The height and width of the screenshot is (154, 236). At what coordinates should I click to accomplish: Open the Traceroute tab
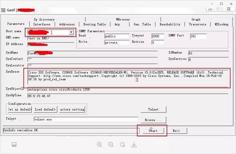pos(198,24)
